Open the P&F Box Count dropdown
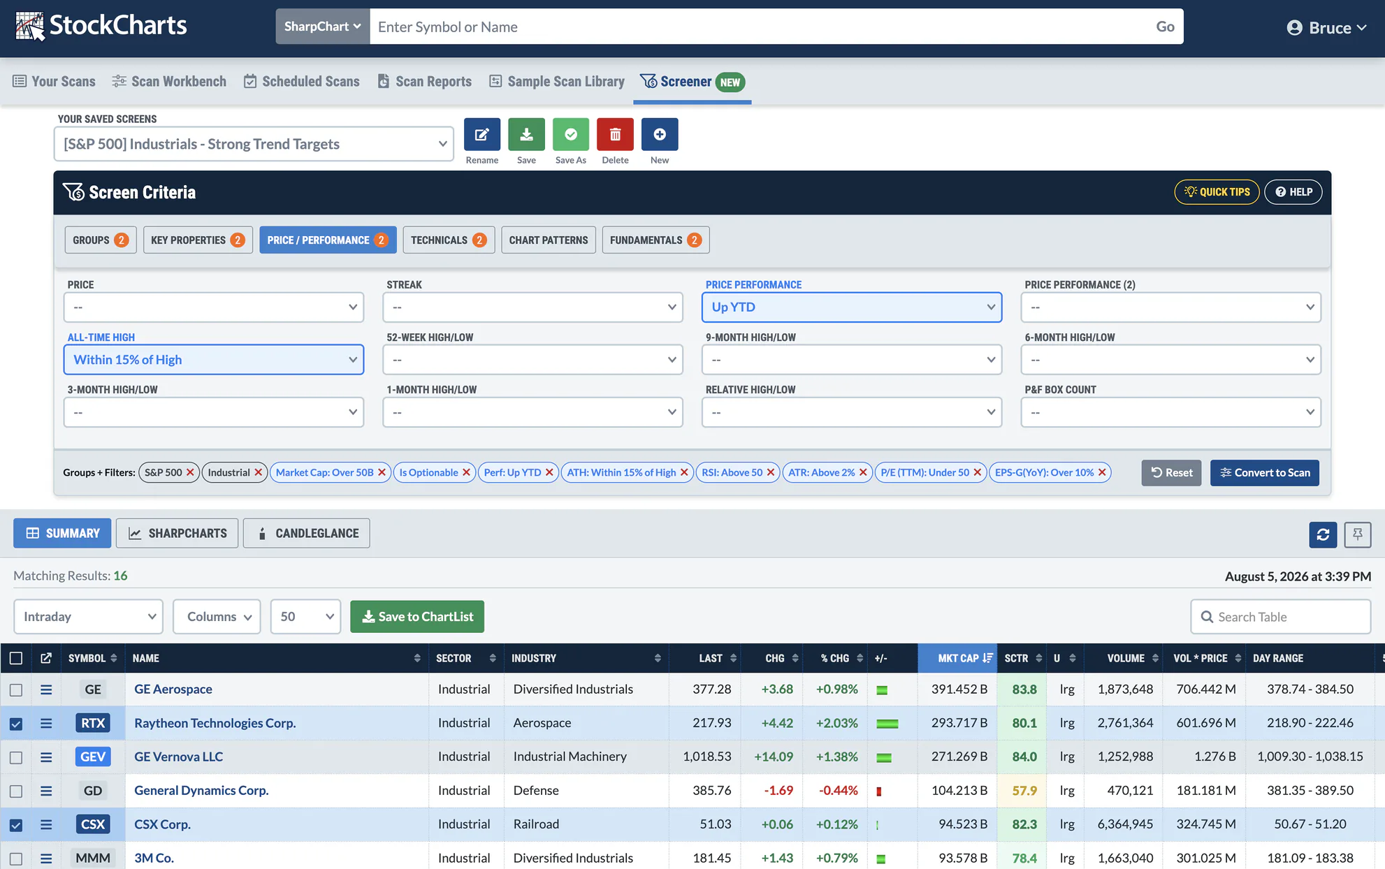Image resolution: width=1385 pixels, height=869 pixels. (1170, 412)
